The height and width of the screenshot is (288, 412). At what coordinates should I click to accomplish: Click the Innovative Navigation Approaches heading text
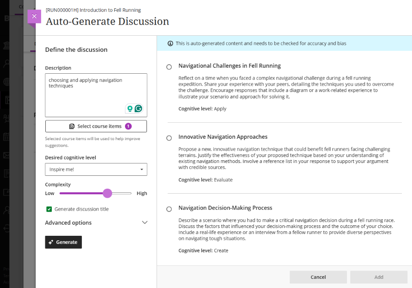point(223,137)
